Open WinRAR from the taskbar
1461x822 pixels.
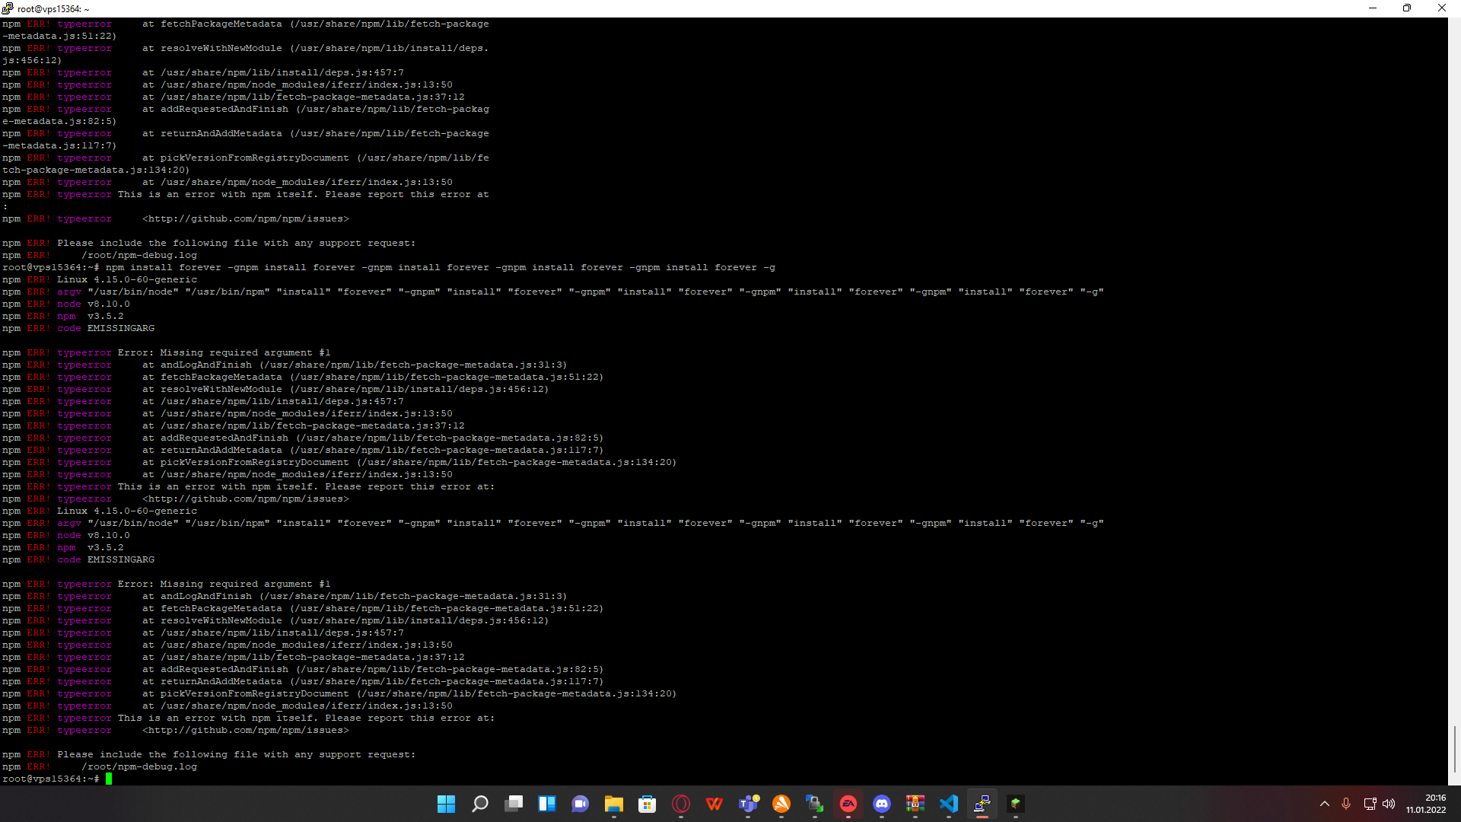point(915,804)
